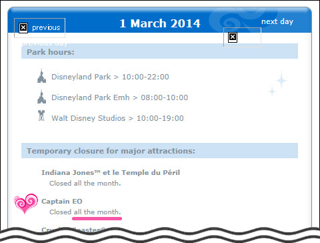320x243 pixels.
Task: Click Closed all the month under Captain EO
Action: tap(85, 212)
